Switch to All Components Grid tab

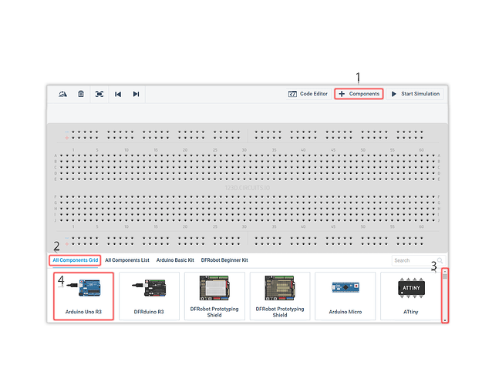(x=76, y=260)
